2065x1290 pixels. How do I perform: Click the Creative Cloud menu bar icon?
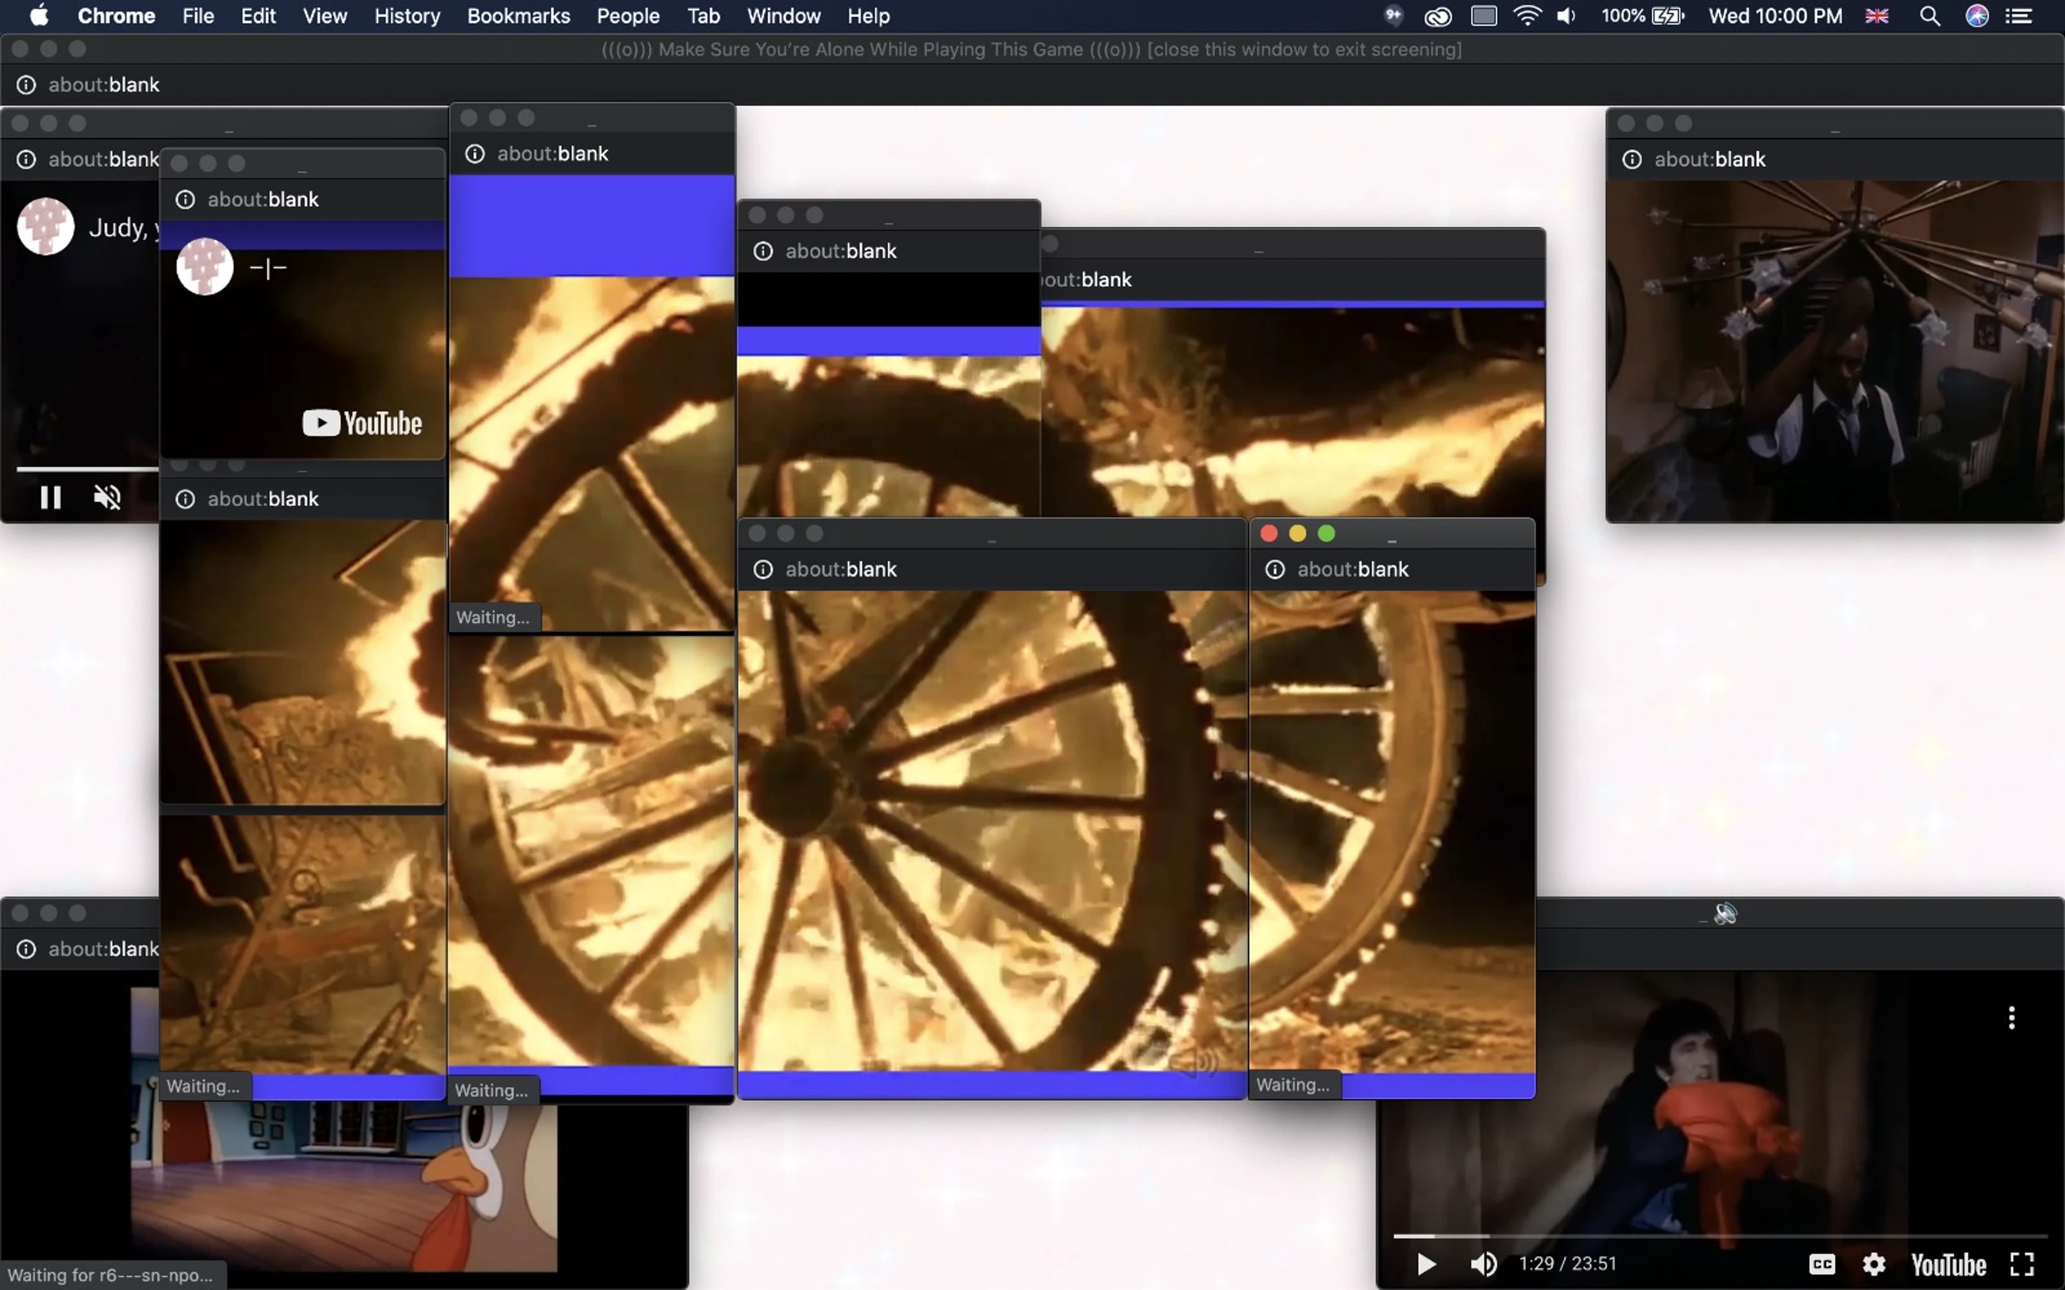click(x=1438, y=15)
